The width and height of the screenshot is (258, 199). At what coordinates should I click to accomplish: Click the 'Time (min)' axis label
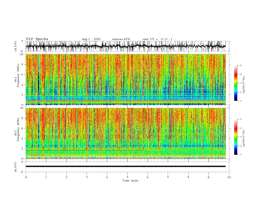tap(130, 180)
